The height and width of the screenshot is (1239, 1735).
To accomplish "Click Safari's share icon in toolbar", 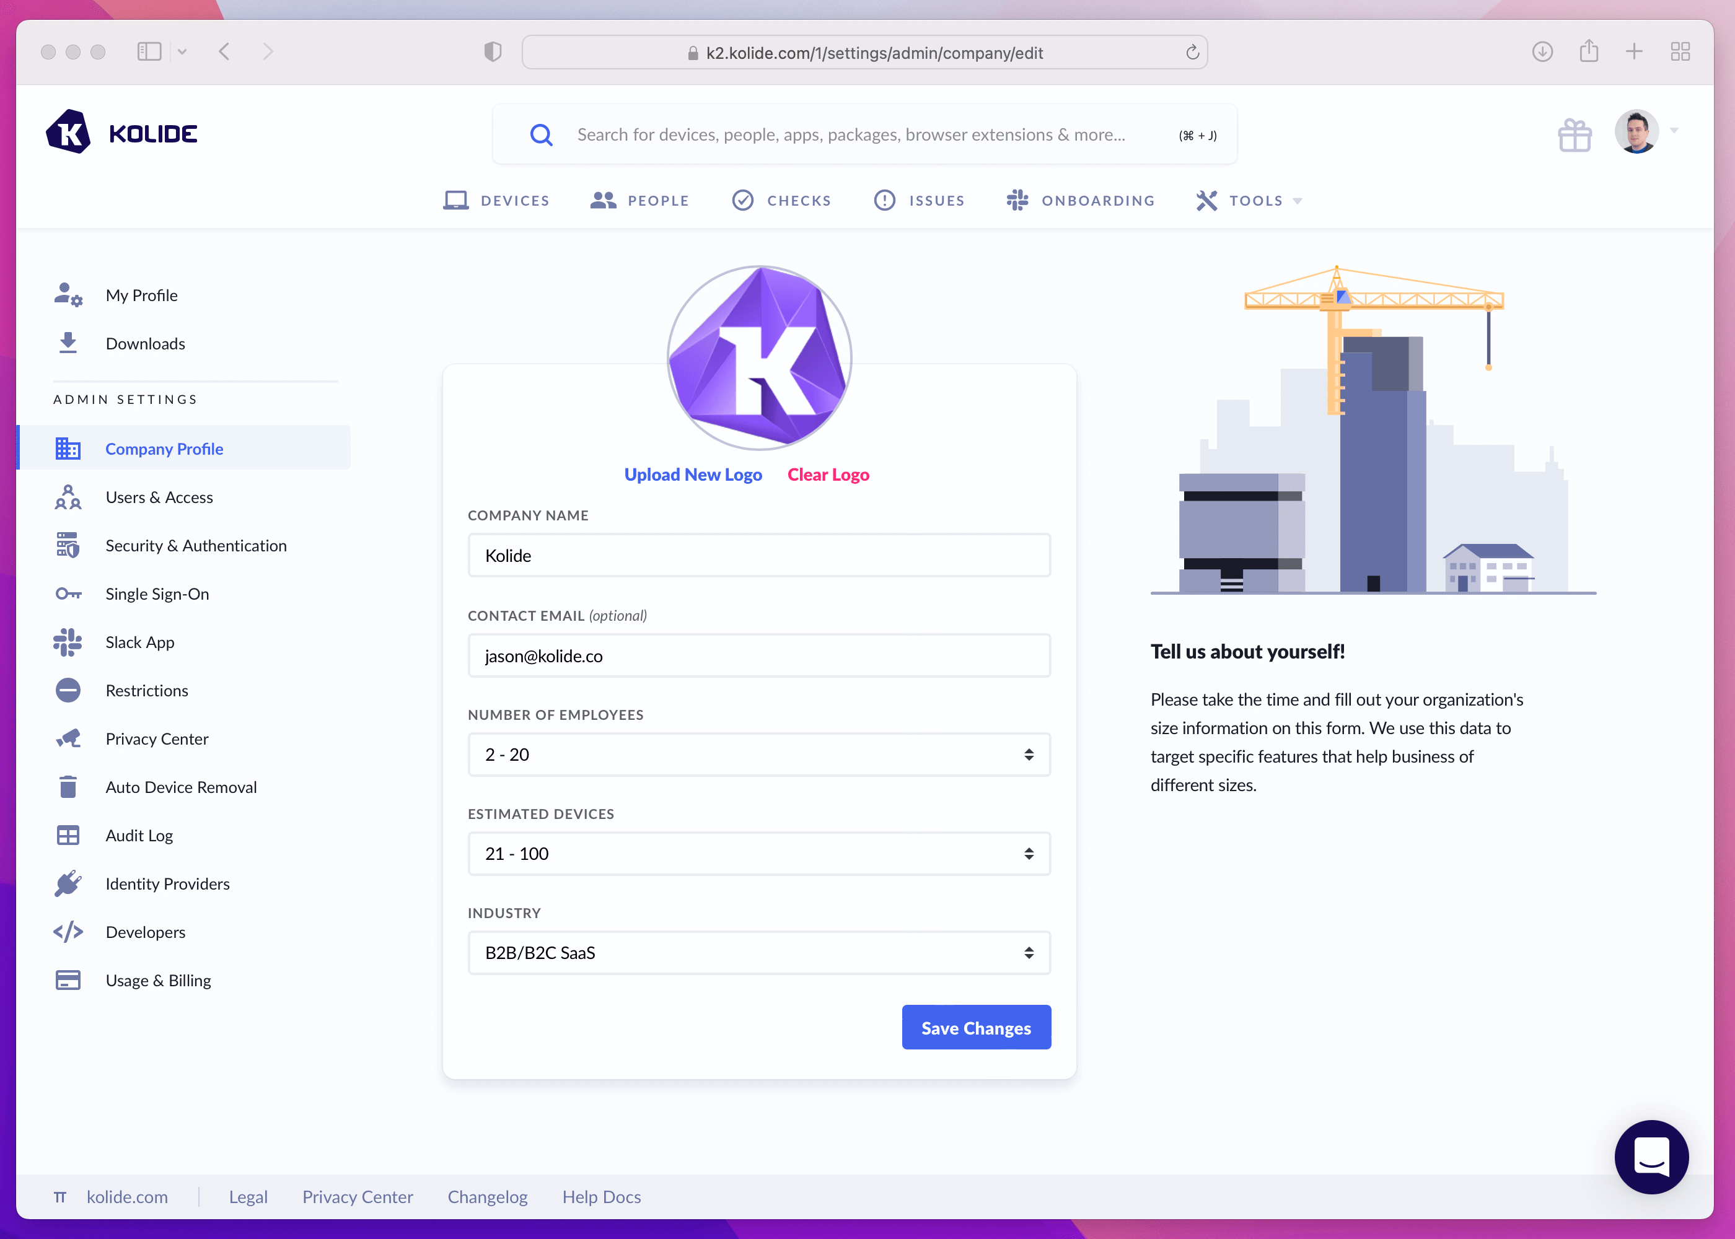I will click(1589, 52).
